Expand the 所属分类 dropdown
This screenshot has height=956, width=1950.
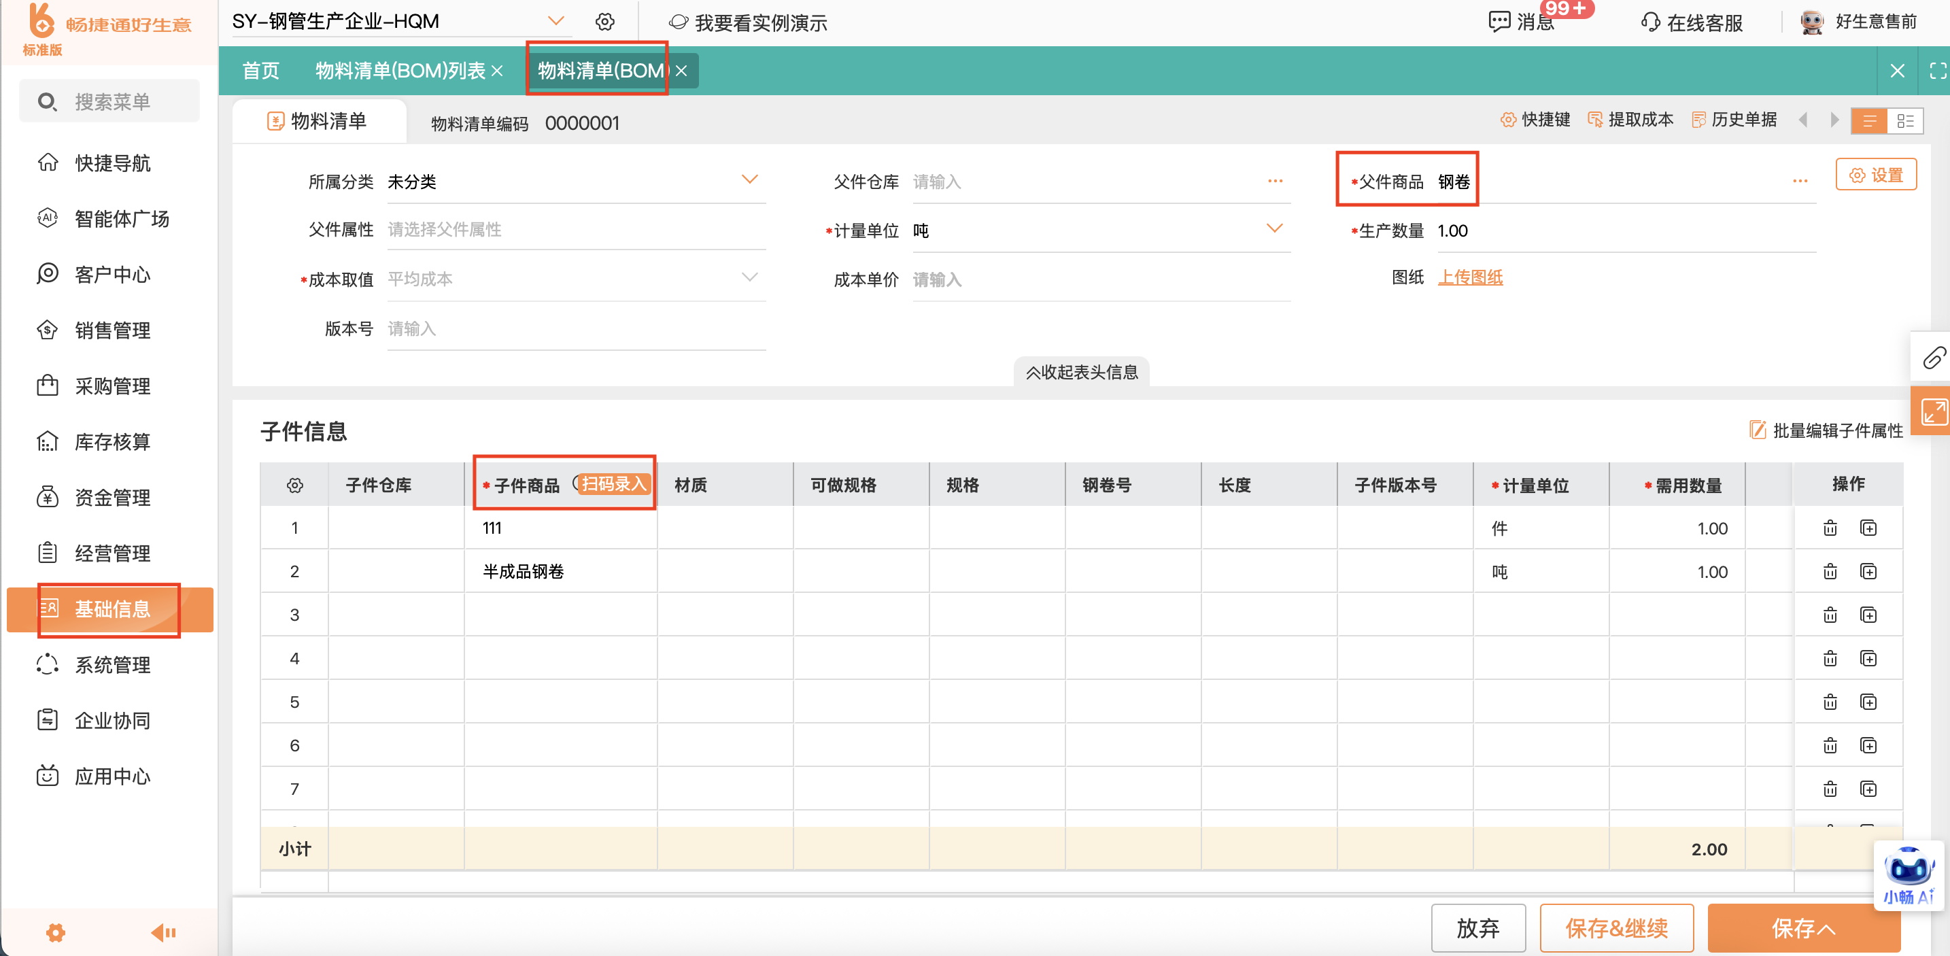[749, 180]
